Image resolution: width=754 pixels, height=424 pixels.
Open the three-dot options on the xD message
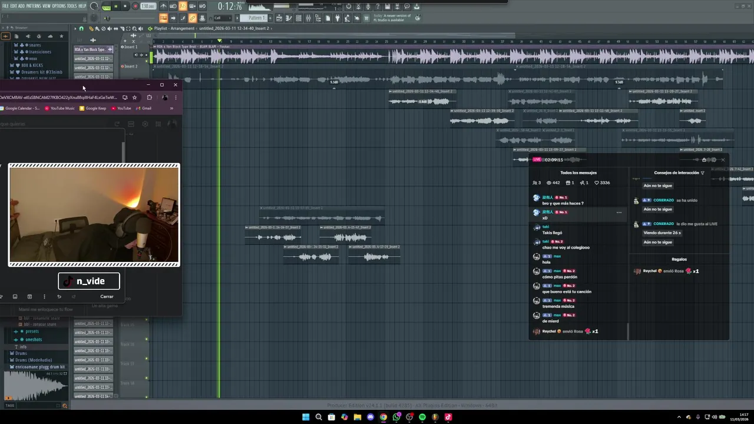(619, 213)
